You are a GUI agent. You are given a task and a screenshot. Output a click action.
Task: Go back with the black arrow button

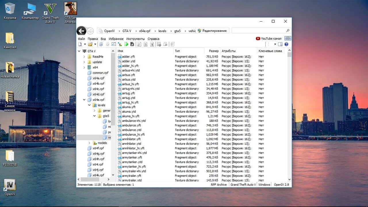(x=81, y=31)
